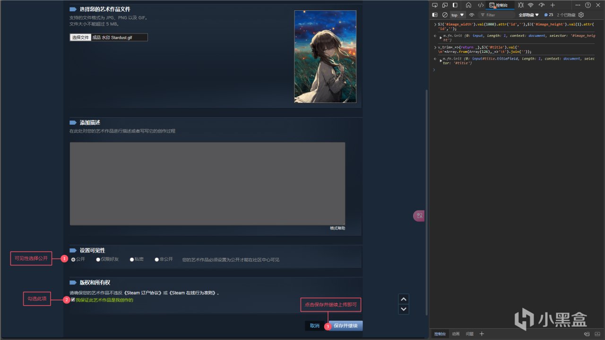Create a live expression with eye icon
The image size is (605, 340).
point(472,15)
